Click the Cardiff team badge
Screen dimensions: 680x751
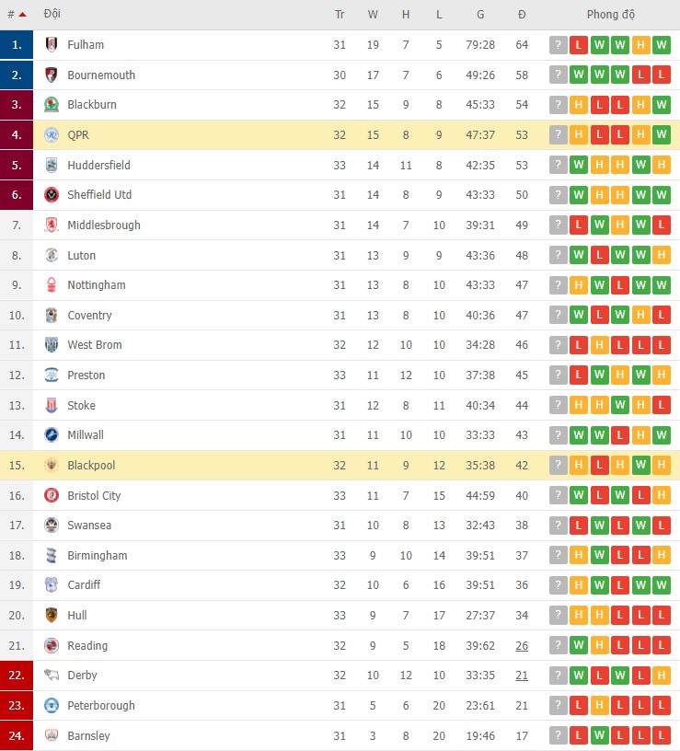coord(51,584)
